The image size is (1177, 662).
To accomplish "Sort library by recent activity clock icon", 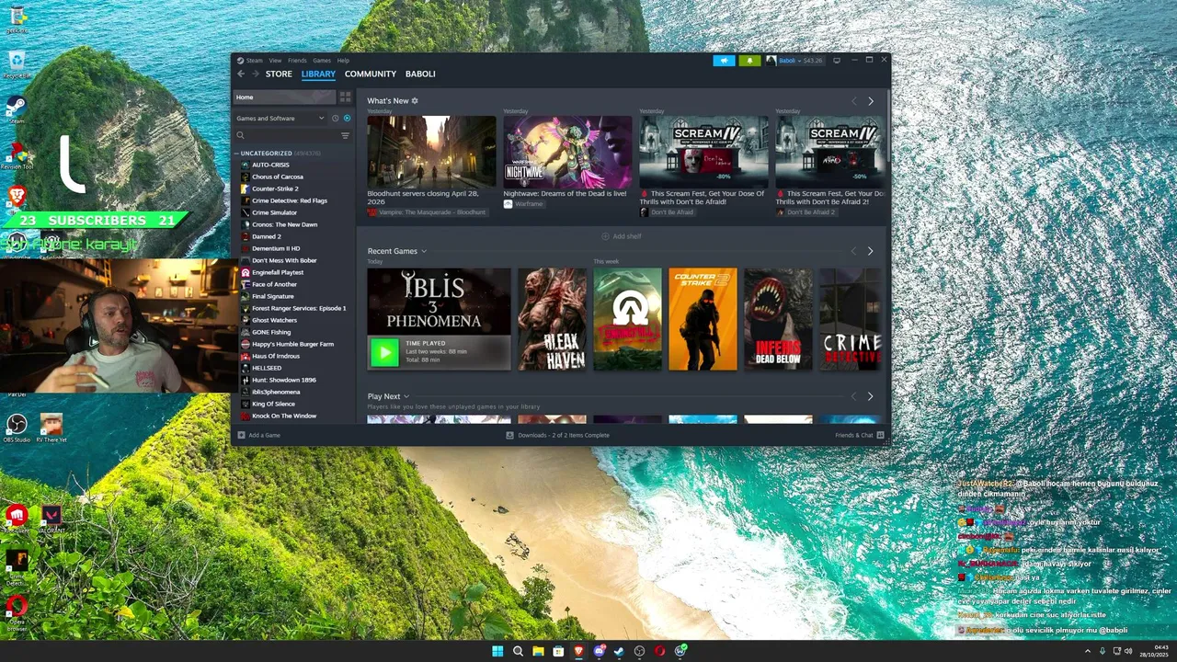I will [x=335, y=118].
